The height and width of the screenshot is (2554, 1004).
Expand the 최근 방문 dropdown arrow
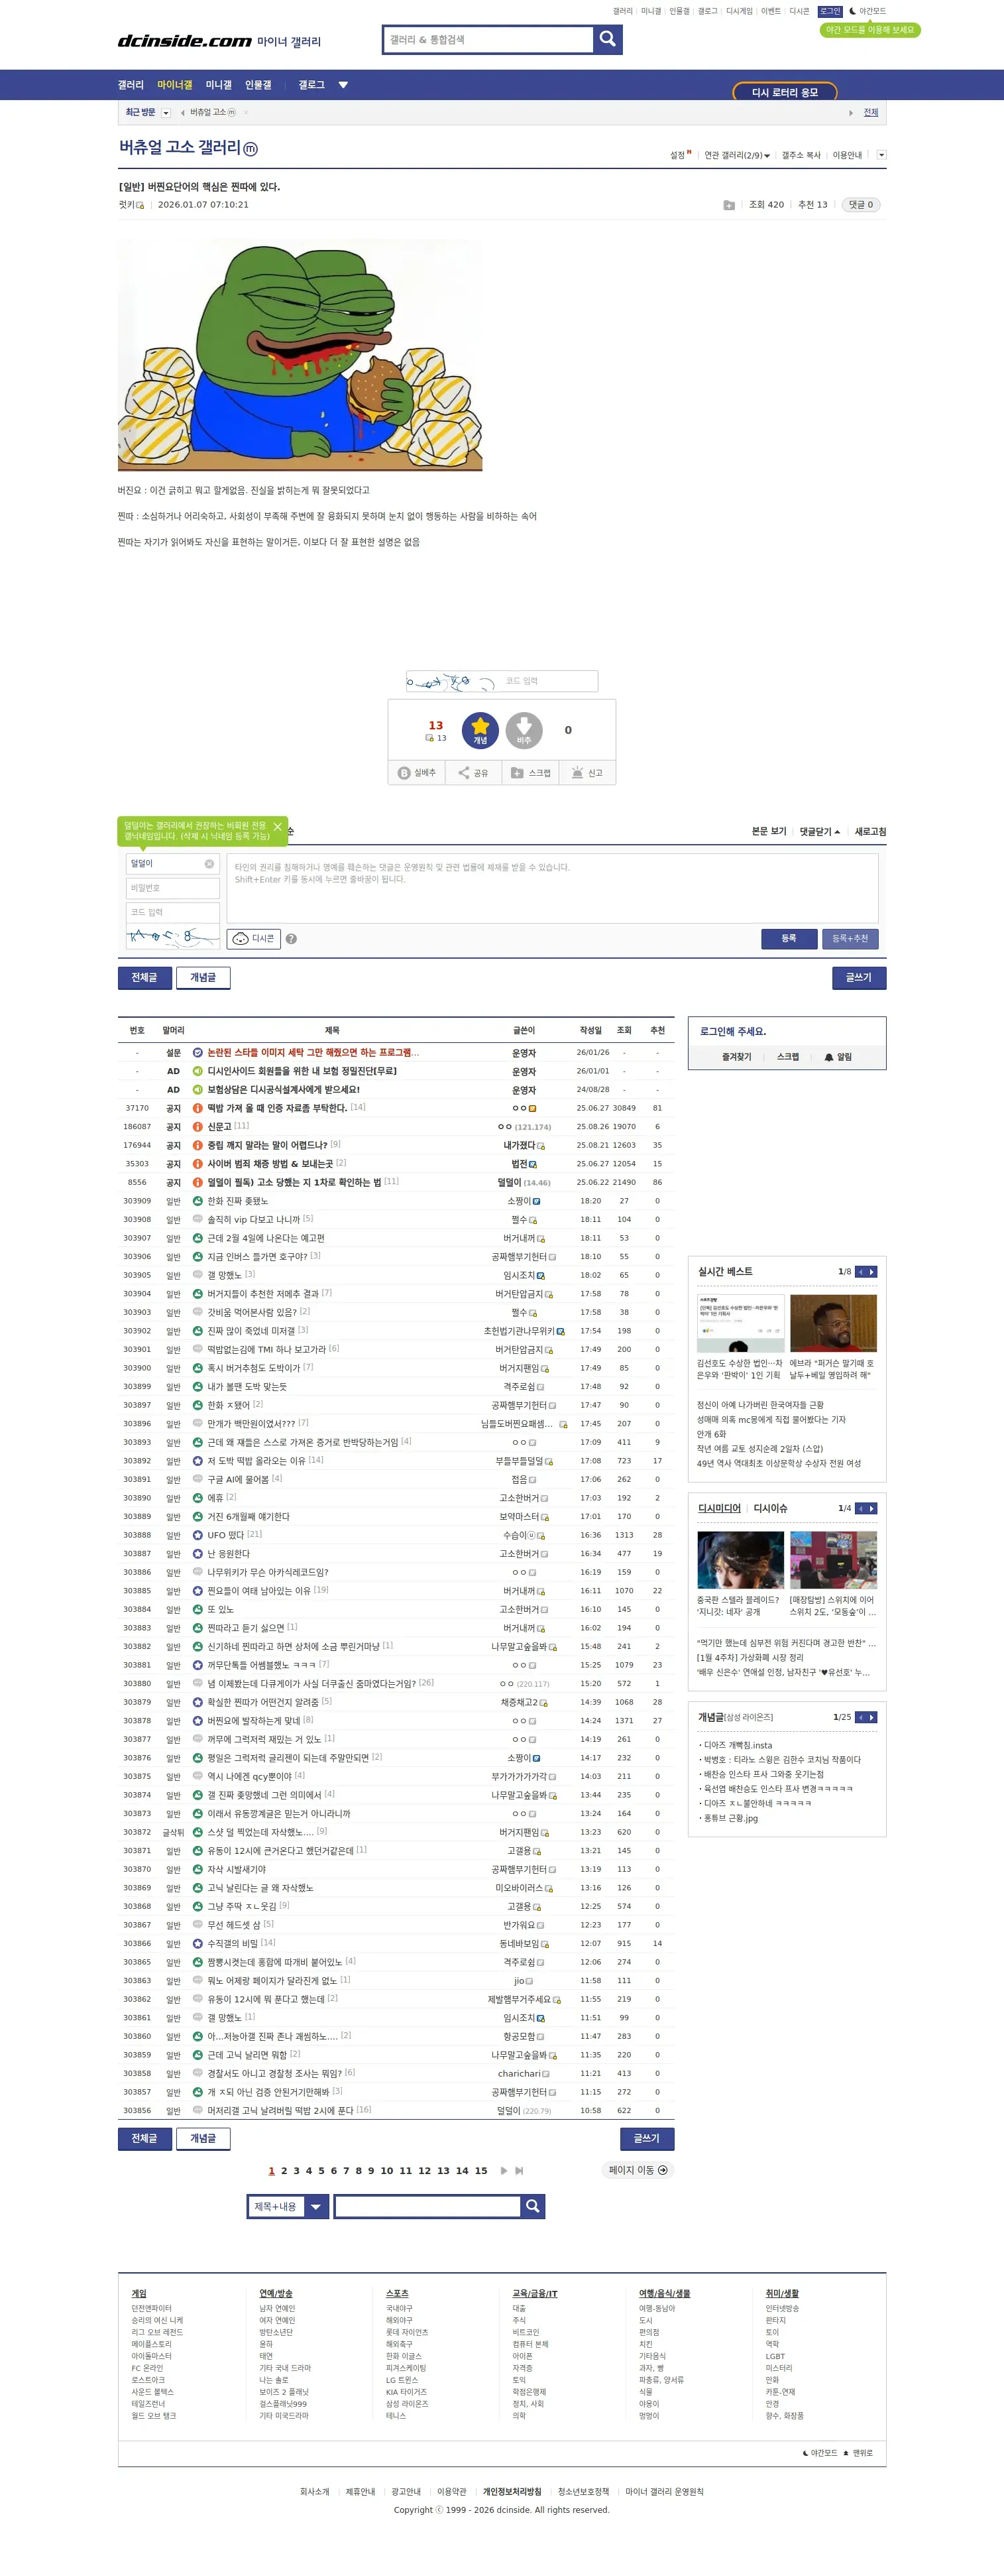[166, 113]
